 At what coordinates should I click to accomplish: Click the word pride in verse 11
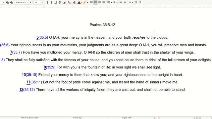pos(77,82)
